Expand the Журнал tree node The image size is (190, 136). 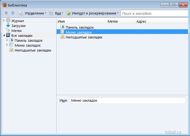click(x=4, y=20)
